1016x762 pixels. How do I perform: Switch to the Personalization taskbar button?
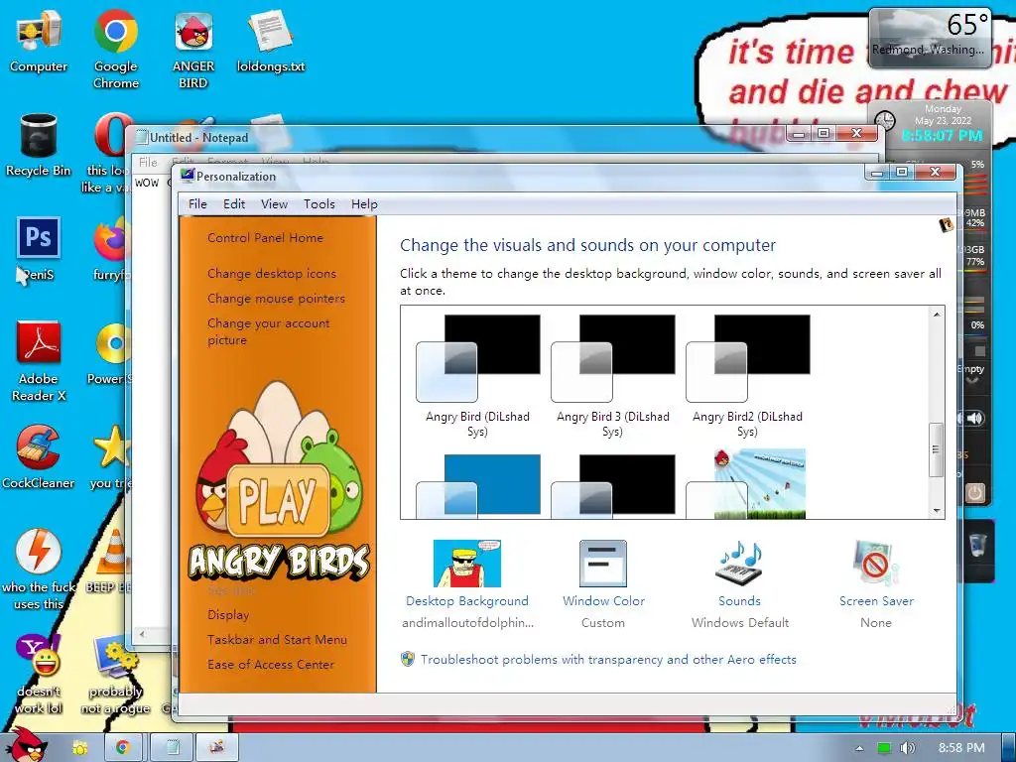[x=217, y=747]
